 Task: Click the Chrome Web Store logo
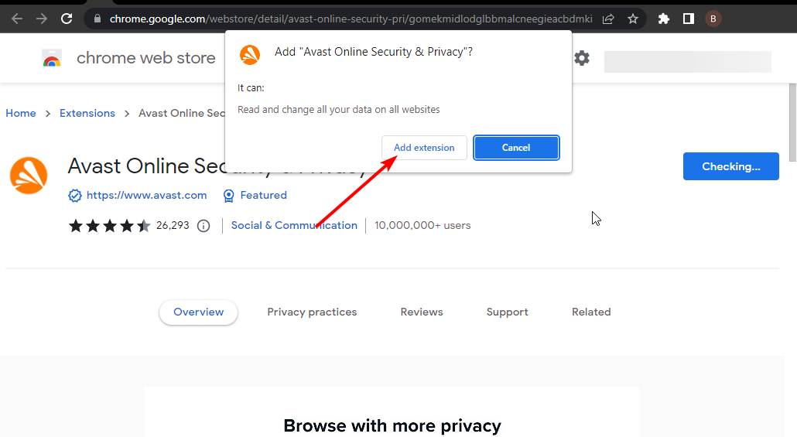[x=52, y=58]
